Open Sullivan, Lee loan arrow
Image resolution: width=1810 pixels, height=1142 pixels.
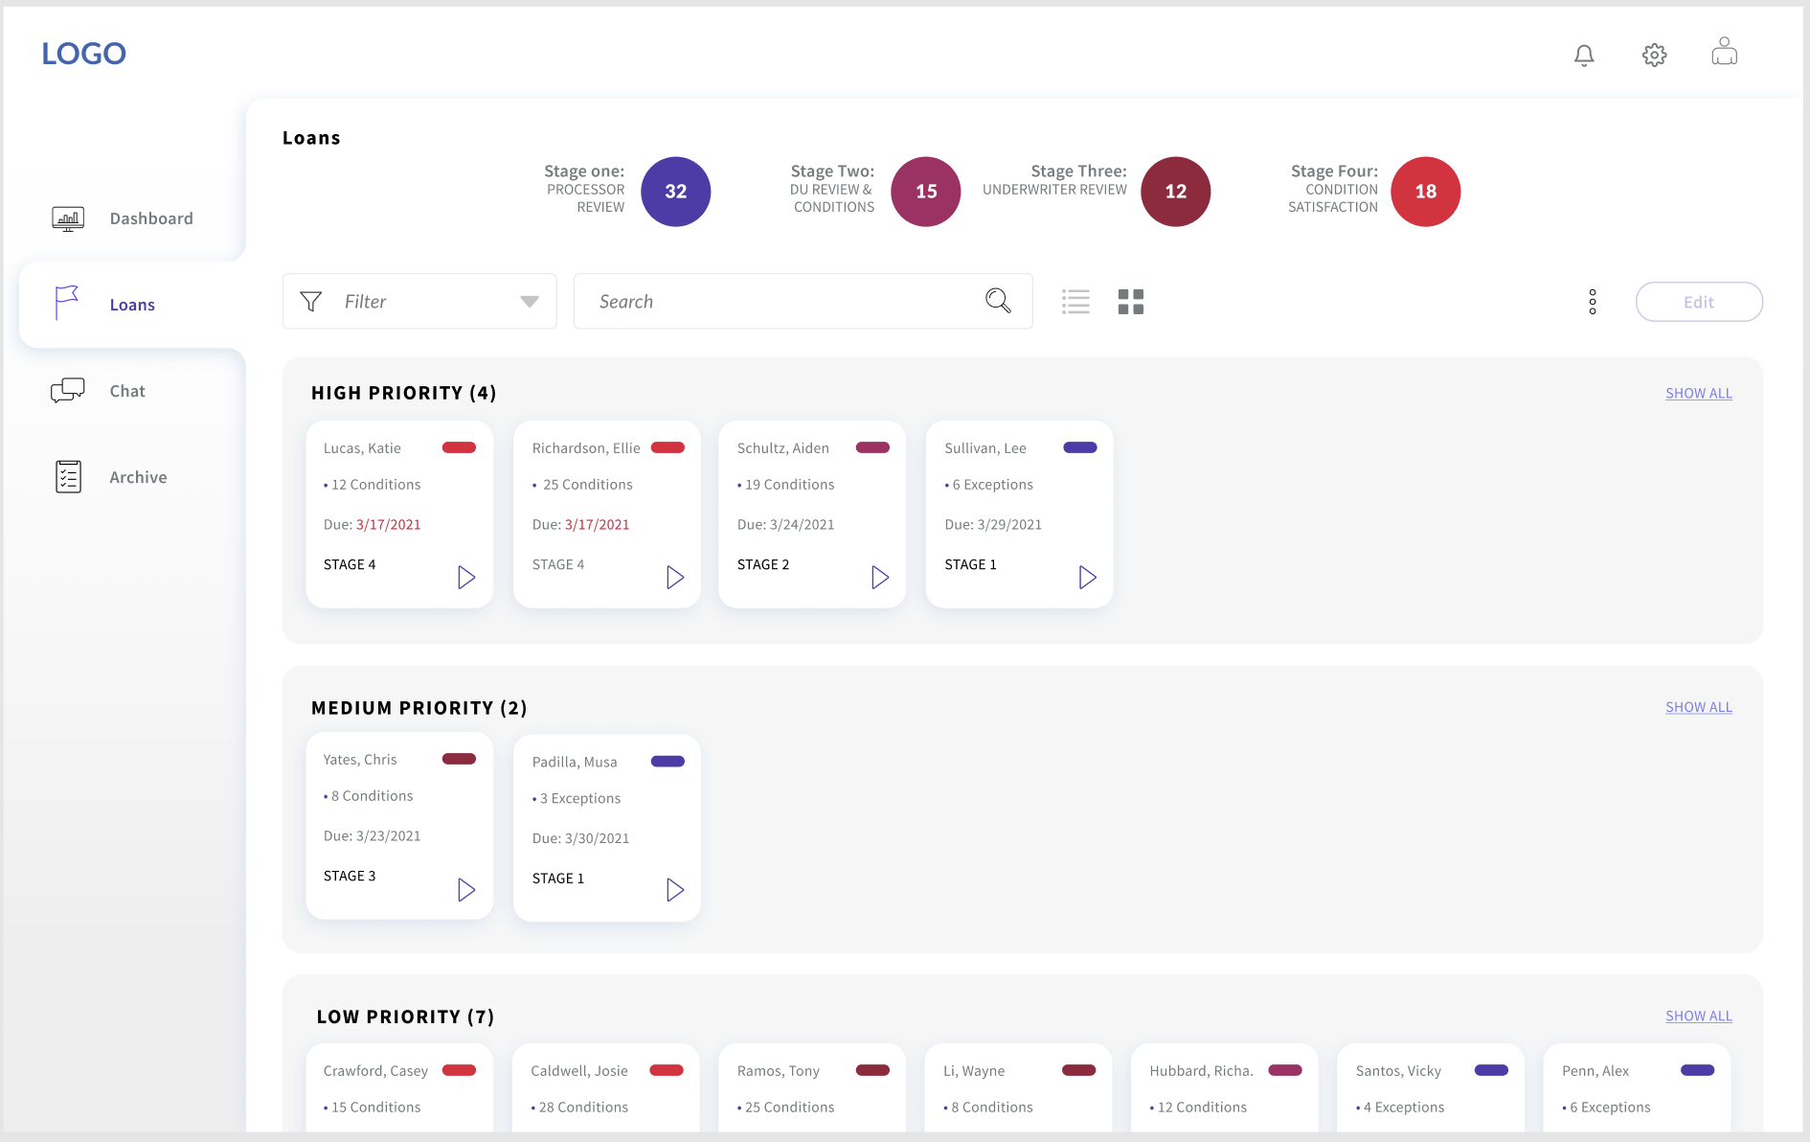click(1088, 578)
